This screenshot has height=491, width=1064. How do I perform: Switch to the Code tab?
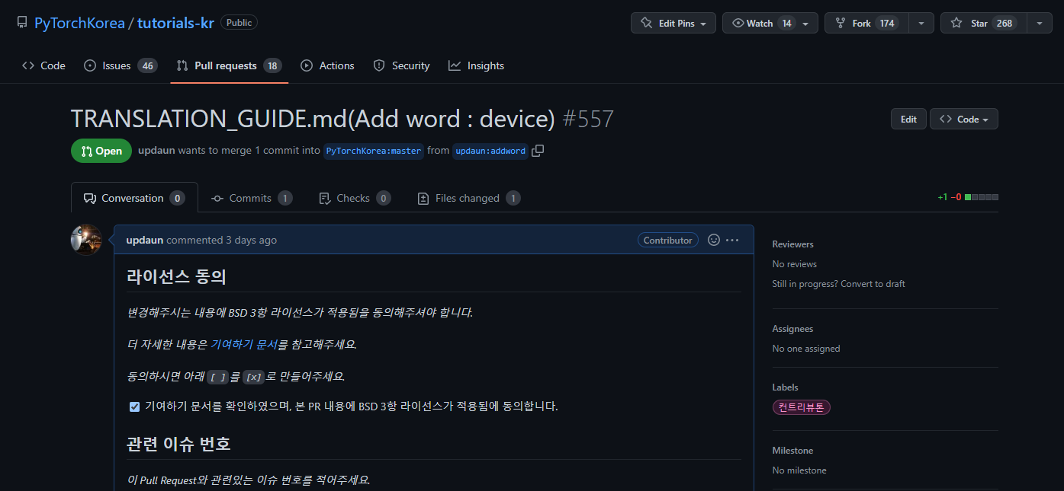click(43, 65)
